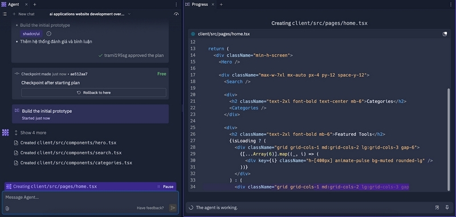Click Rollback to here button

(93, 93)
